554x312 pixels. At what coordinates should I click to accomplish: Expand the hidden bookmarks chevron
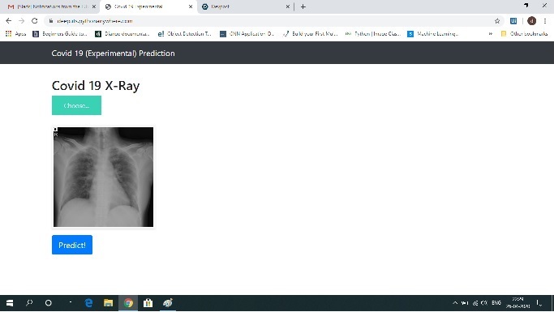coord(491,34)
